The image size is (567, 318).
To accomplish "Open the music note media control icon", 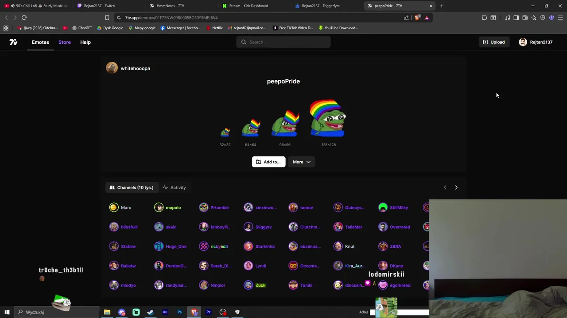I will (x=508, y=18).
